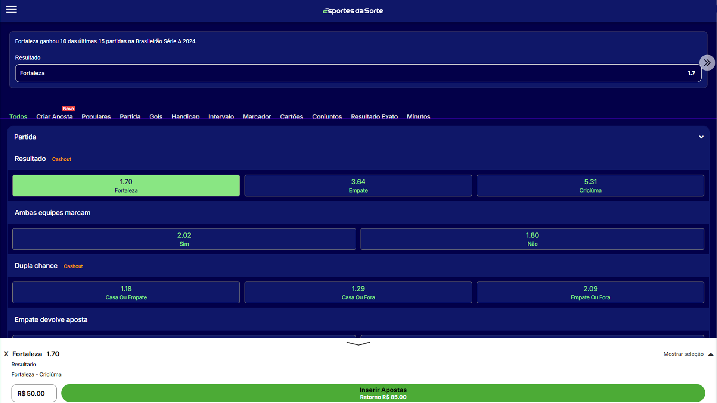
Task: Open the Handicap tab
Action: coord(186,116)
